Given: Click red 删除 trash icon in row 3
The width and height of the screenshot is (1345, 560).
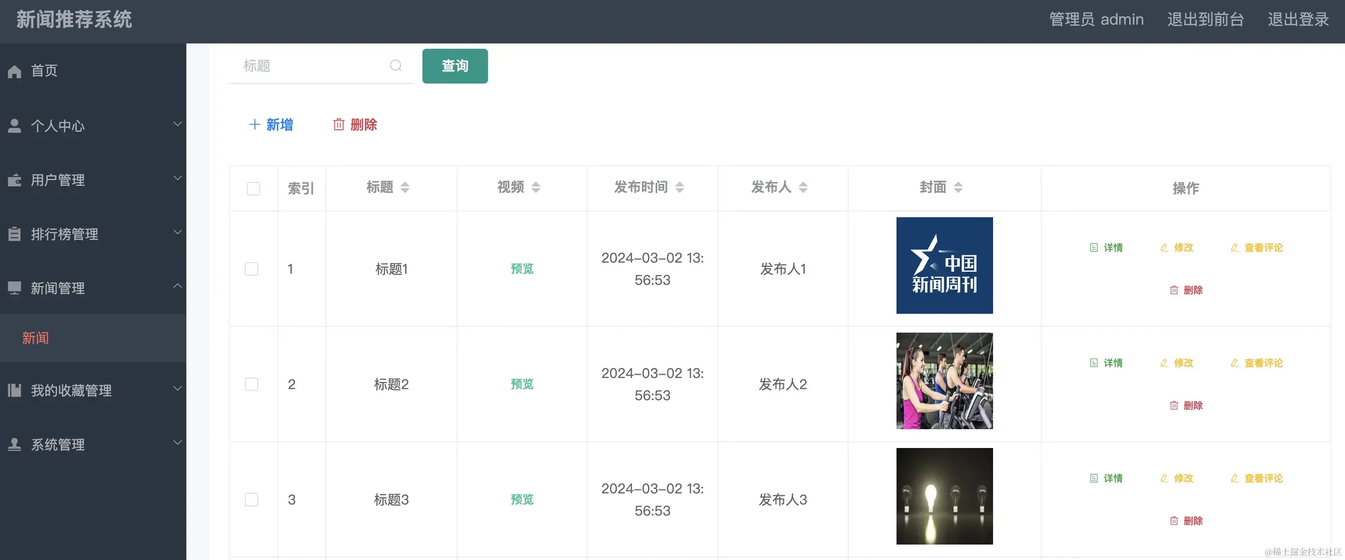Looking at the screenshot, I should pos(1174,520).
